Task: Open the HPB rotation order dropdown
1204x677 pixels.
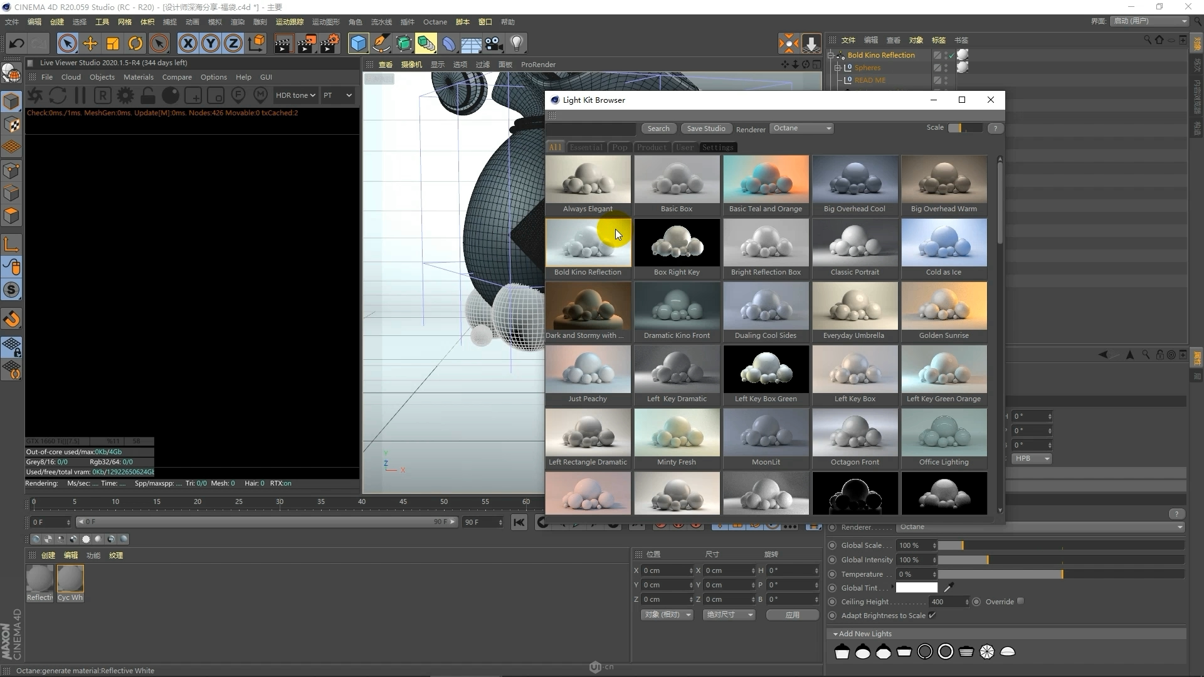Action: coord(1032,458)
